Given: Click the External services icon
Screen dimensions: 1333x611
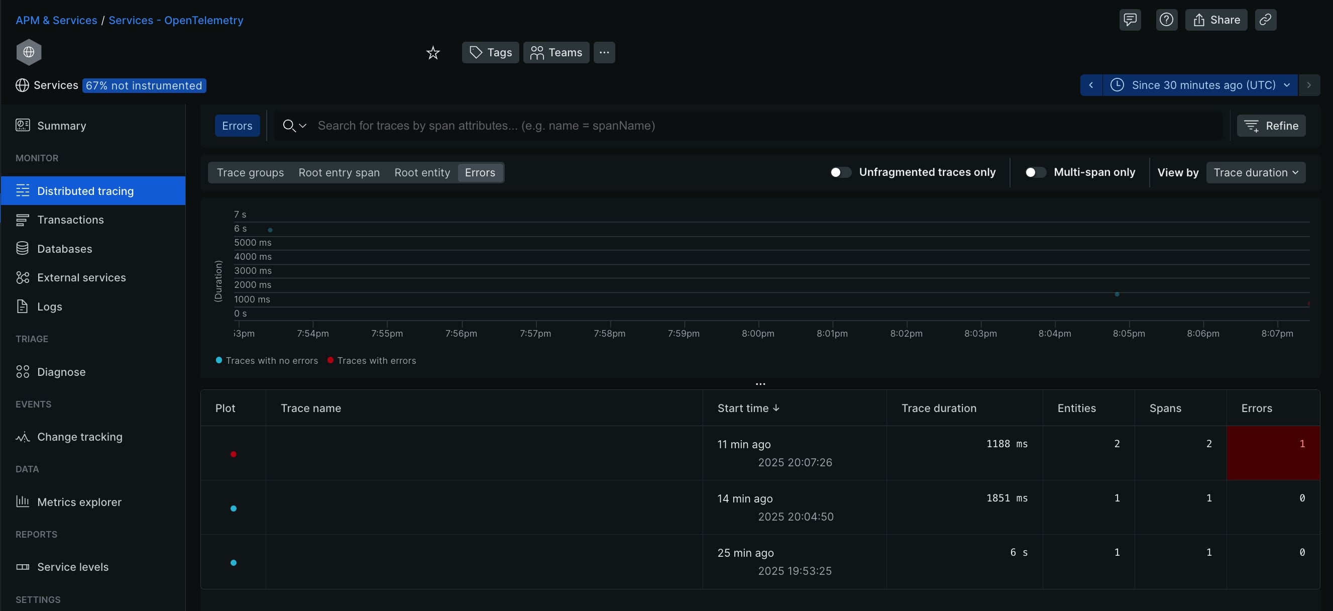Looking at the screenshot, I should click(22, 277).
